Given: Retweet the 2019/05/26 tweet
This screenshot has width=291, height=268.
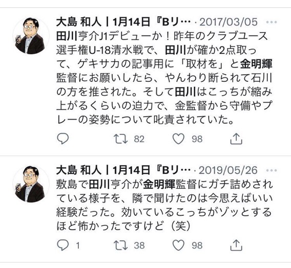Looking at the screenshot, I should [x=120, y=245].
